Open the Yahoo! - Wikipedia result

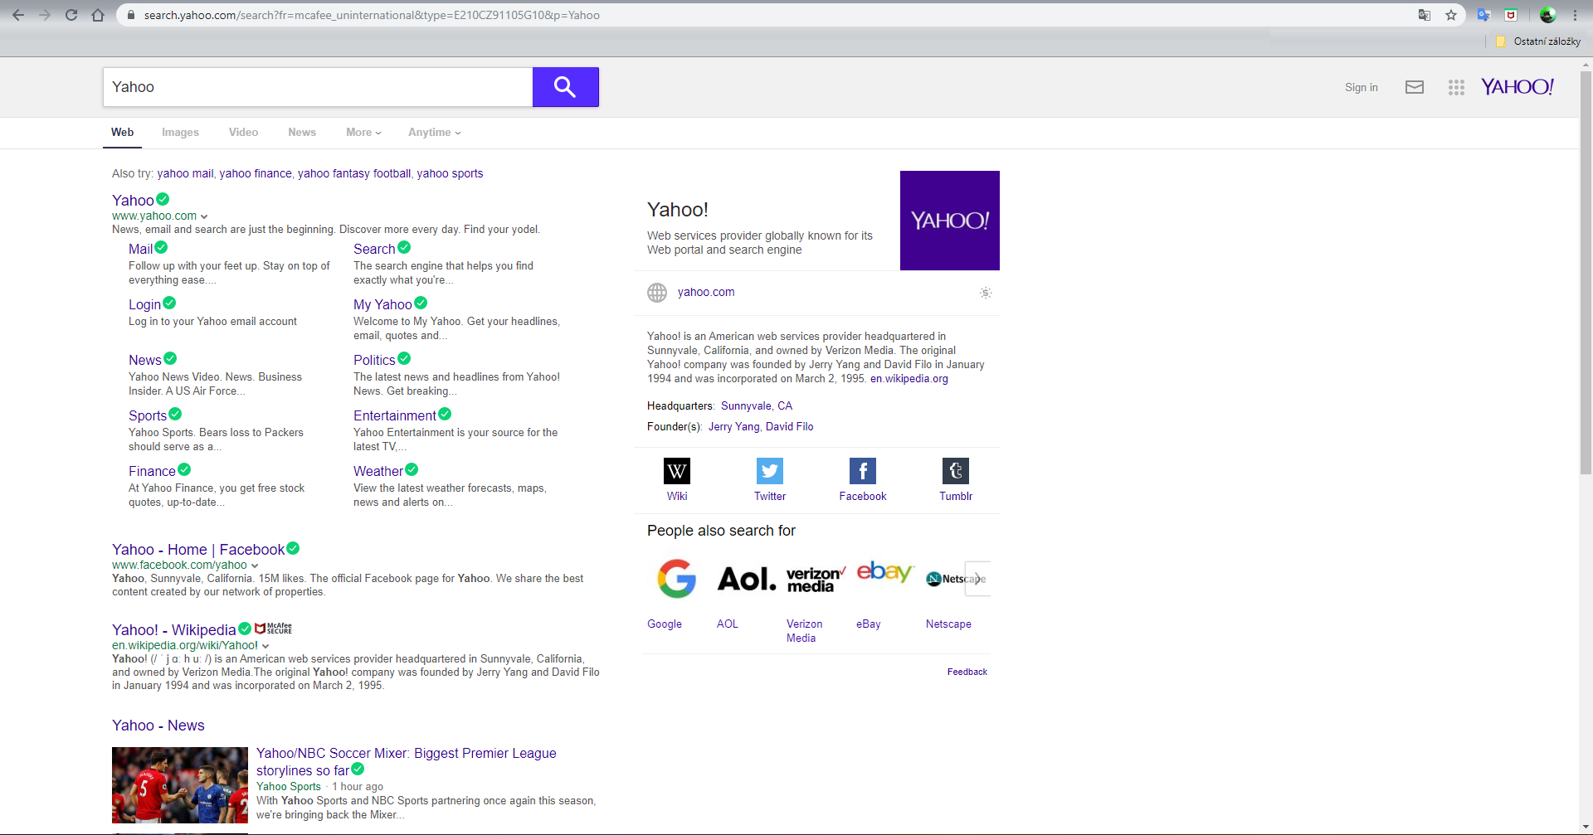click(174, 630)
